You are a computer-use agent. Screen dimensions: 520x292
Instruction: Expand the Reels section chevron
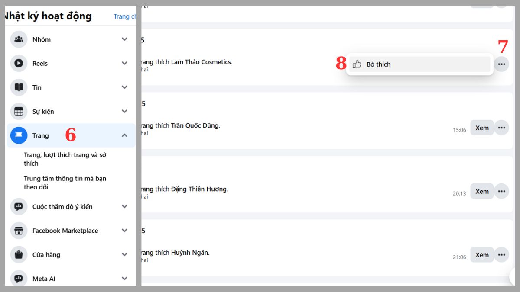click(x=124, y=63)
